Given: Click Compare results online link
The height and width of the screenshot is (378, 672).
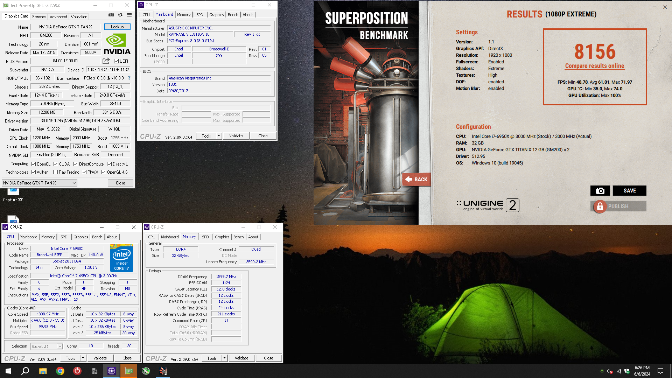Looking at the screenshot, I should 594,66.
